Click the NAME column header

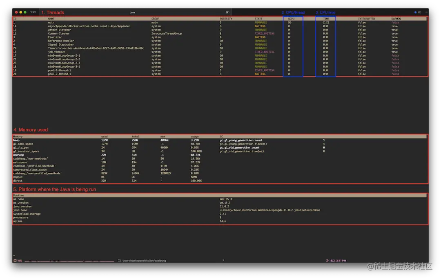[51, 19]
